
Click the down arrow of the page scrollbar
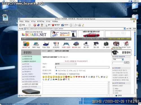[135, 93]
